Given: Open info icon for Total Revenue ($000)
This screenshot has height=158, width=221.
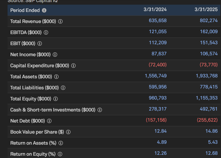Looking at the screenshot, I should point(60,22).
